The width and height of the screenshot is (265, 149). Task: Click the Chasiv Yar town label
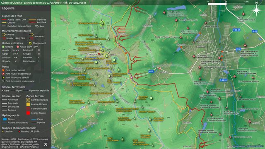[92, 54]
